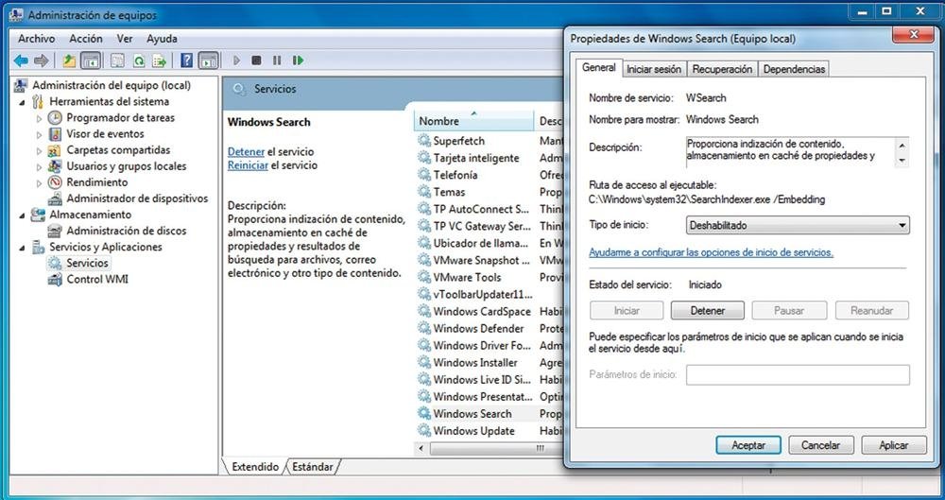The height and width of the screenshot is (500, 945).
Task: Click the gear icon next to Windows Update
Action: click(424, 431)
